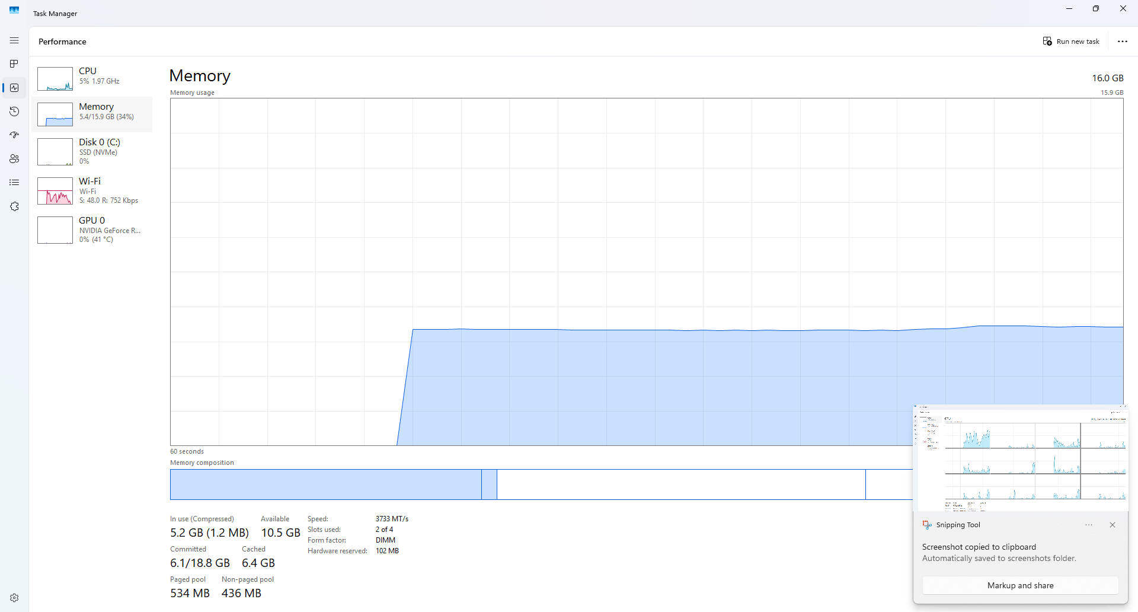Select the CPU performance item
This screenshot has width=1138, height=612.
tap(92, 78)
